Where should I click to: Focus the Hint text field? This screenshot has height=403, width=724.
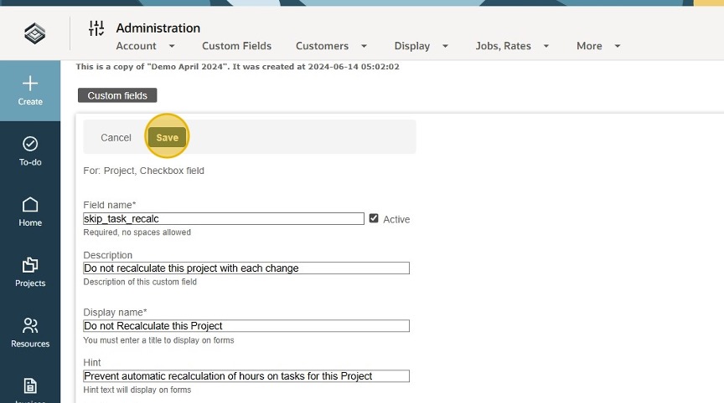pyautogui.click(x=246, y=376)
